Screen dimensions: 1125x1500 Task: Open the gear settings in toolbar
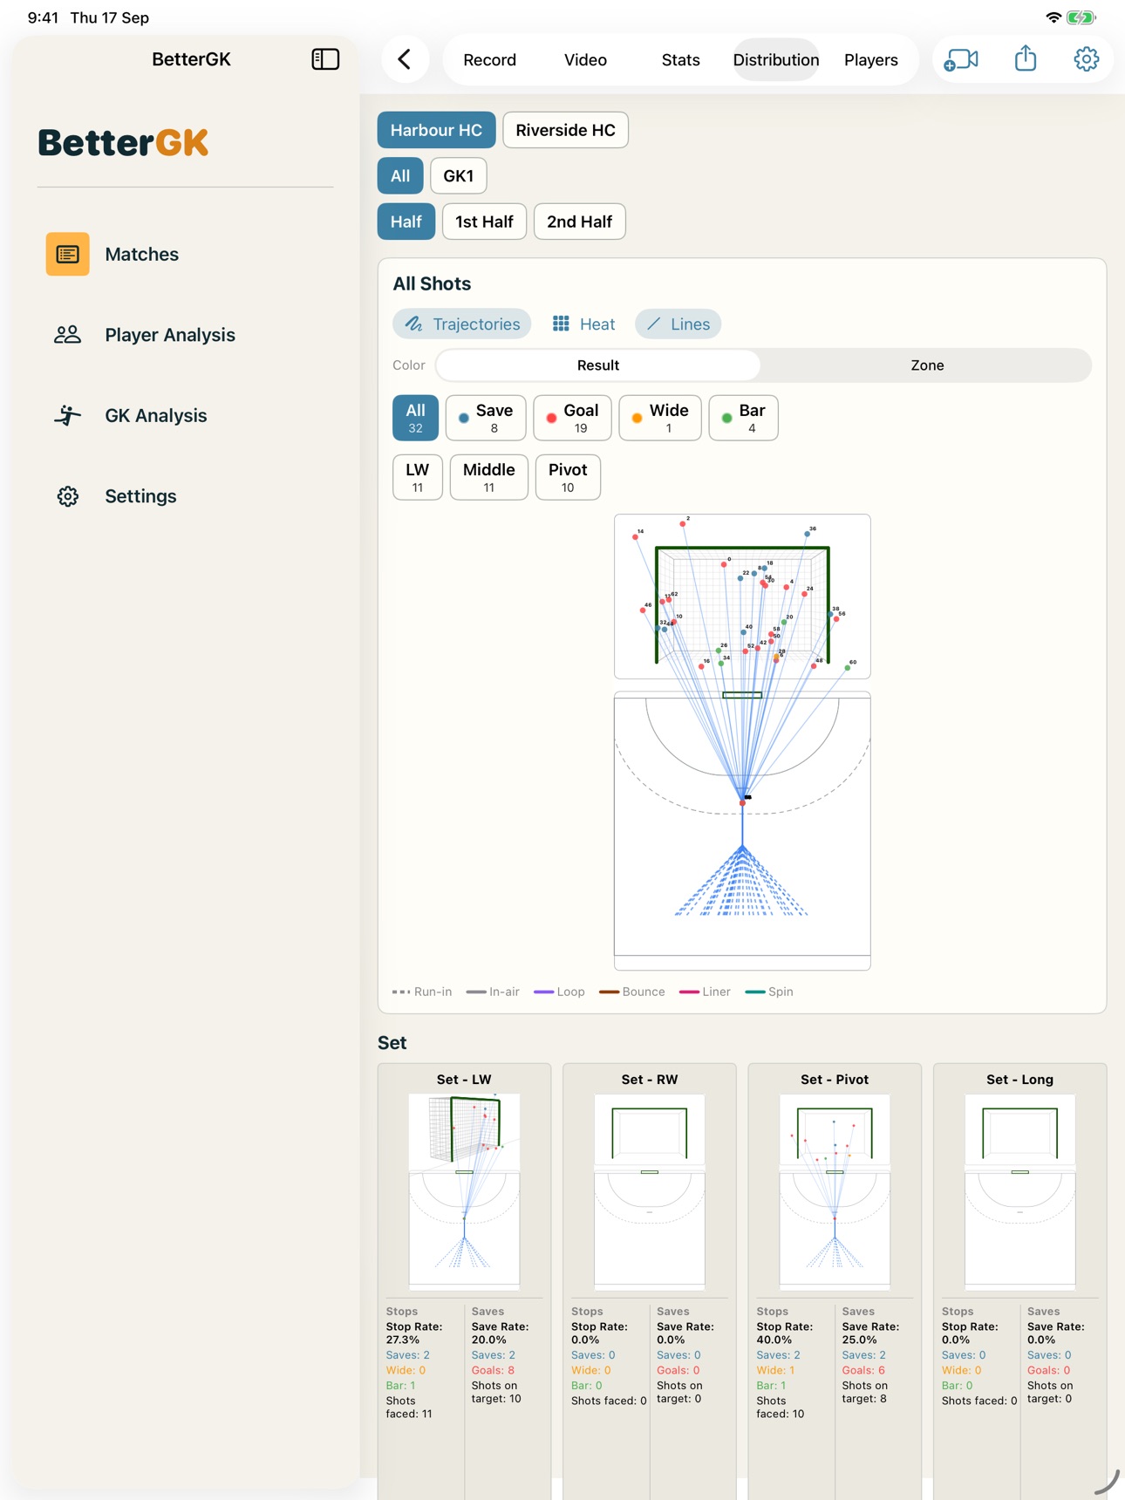1086,59
